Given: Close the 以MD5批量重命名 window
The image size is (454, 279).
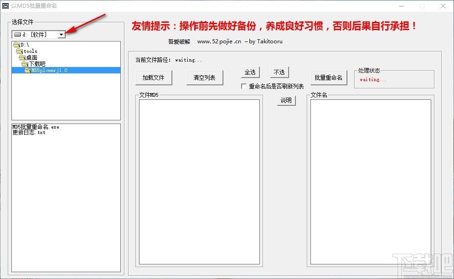Looking at the screenshot, I should 443,6.
